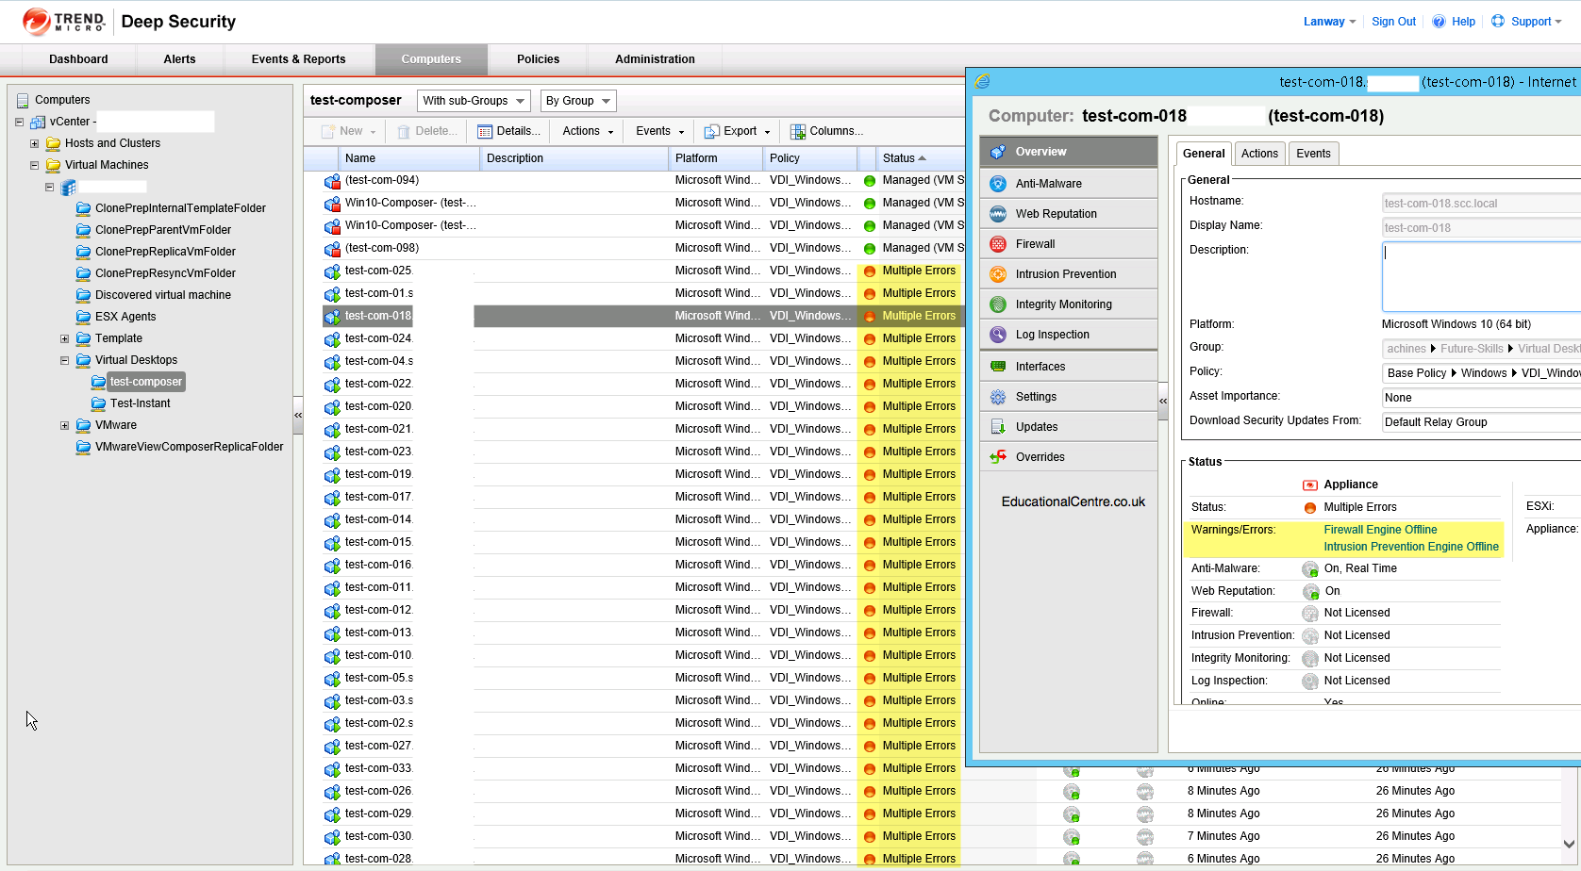The width and height of the screenshot is (1581, 871).
Task: Click the Firewall Engine Offline link
Action: pyautogui.click(x=1380, y=530)
